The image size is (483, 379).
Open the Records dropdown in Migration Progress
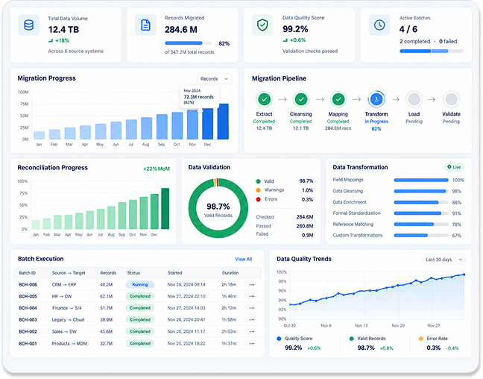(214, 79)
